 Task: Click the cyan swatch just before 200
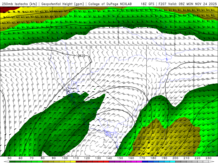[172, 162]
